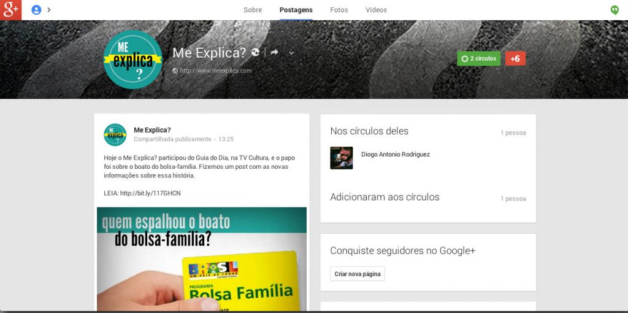Open the Hangouts quote icon
This screenshot has width=628, height=313.
tap(615, 10)
